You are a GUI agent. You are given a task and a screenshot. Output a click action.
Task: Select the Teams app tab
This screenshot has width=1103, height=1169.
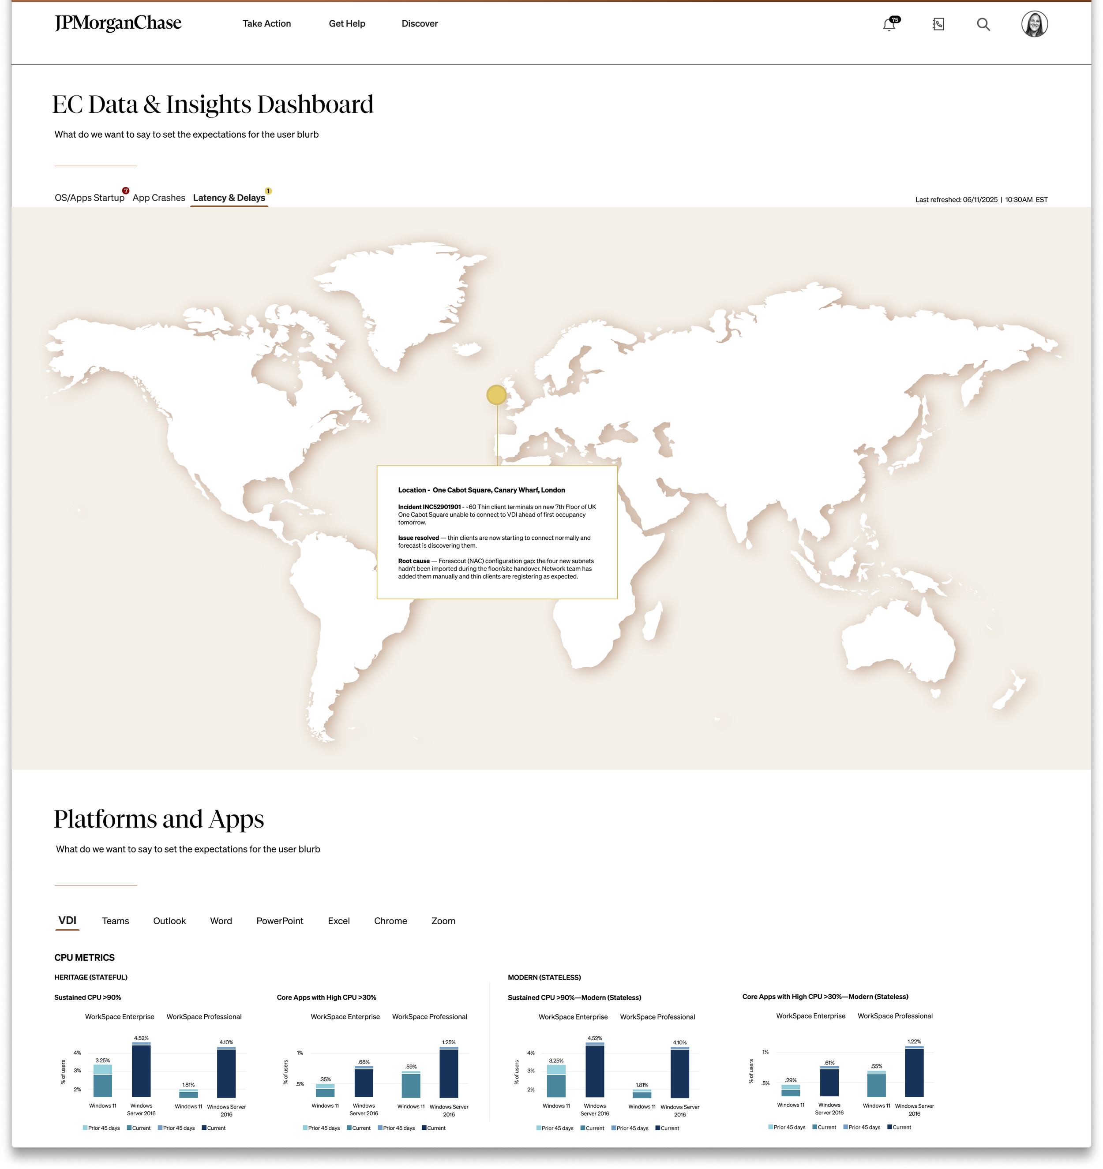tap(115, 921)
